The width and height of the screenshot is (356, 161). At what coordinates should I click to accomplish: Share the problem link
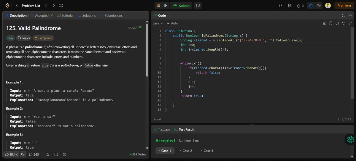[x=56, y=154]
